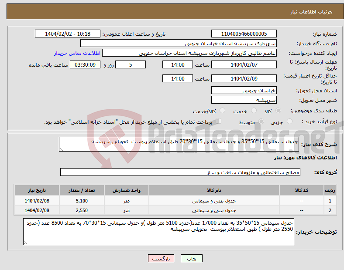The width and height of the screenshot is (344, 270).
Task: Click the delivery province field خراسان جنوبی
Action: (x=244, y=91)
